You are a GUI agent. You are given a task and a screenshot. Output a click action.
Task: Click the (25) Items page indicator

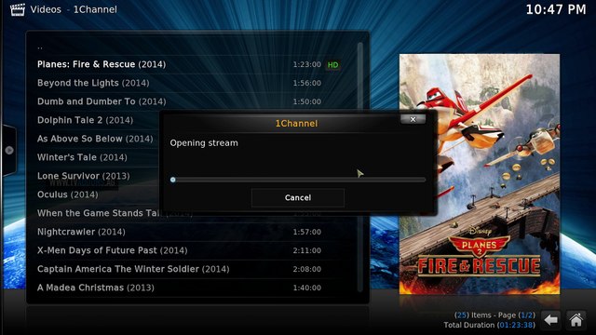494,315
